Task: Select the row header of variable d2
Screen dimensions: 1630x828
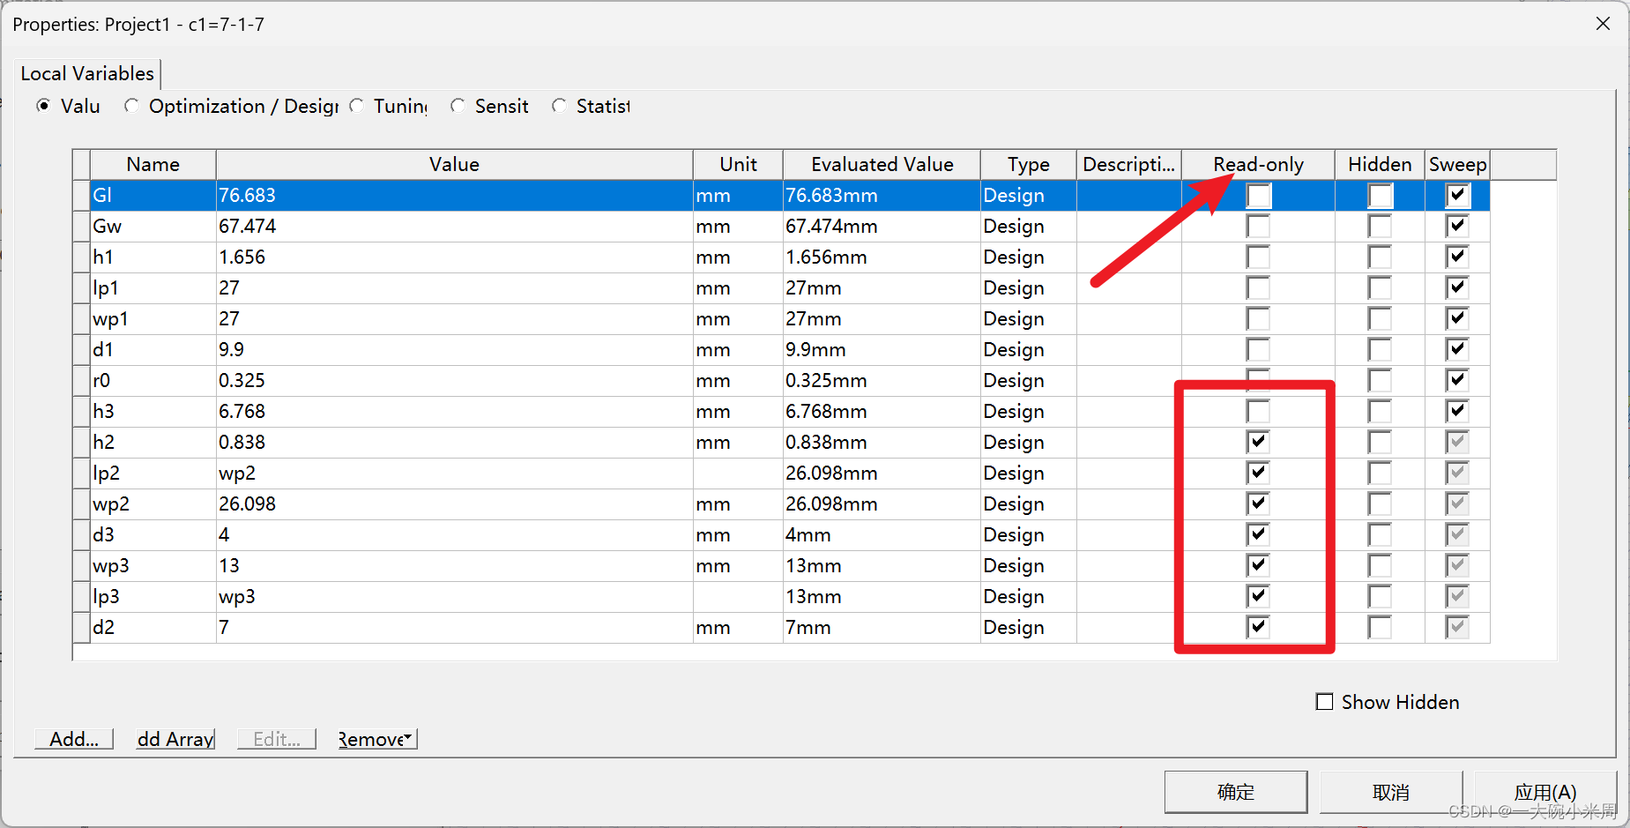Action: [x=81, y=628]
